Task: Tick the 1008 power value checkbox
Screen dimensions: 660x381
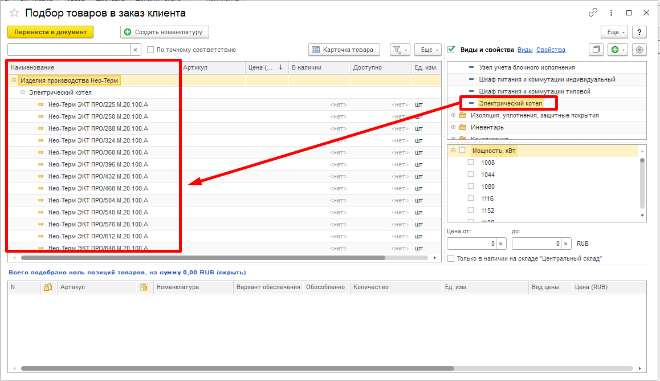Action: pos(471,162)
